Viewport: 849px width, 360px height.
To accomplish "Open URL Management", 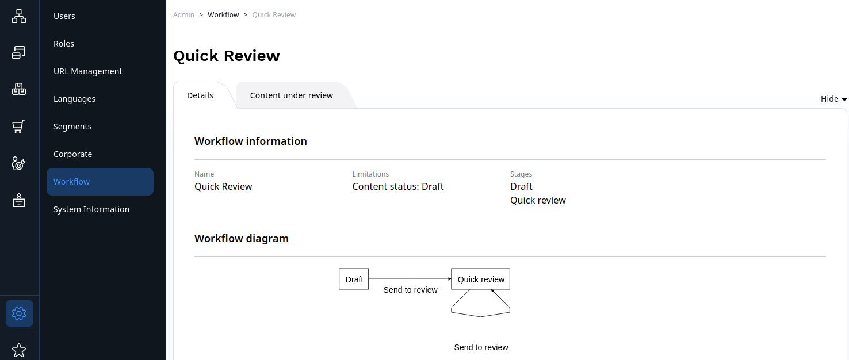I will pos(100,71).
